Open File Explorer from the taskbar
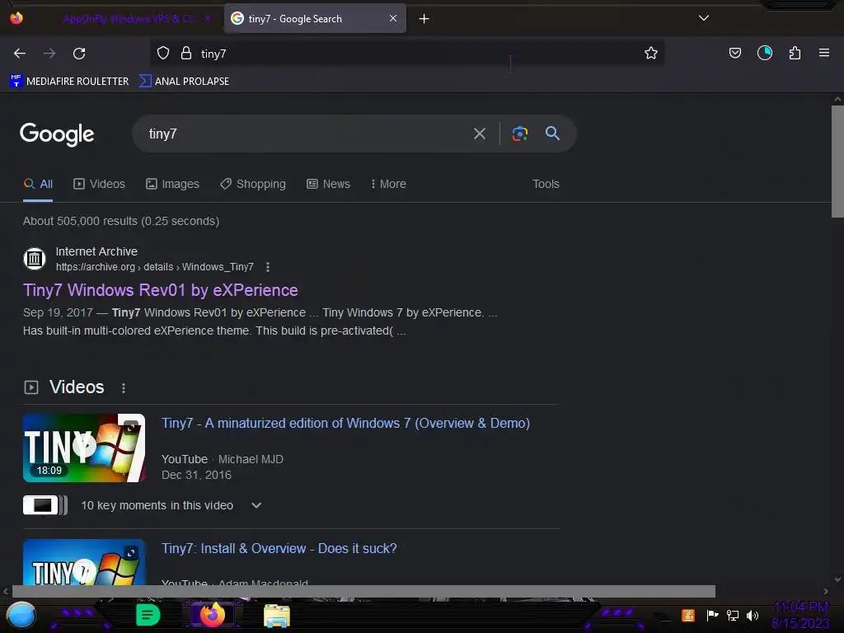The image size is (844, 633). pyautogui.click(x=277, y=616)
